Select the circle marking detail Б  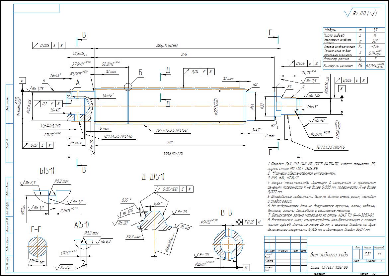(x=128, y=86)
